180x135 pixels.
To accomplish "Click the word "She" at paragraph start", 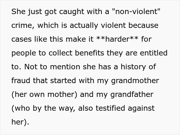I will click(x=18, y=12).
